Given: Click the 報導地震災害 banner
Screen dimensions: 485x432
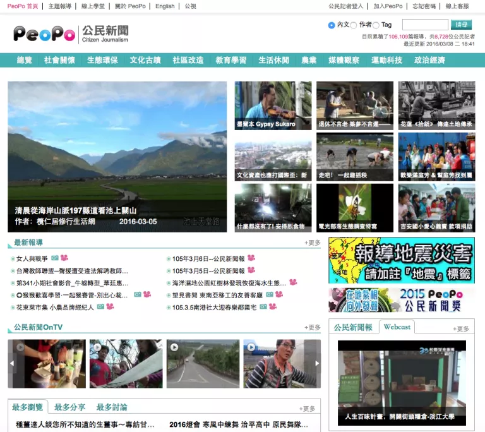Looking at the screenshot, I should point(402,260).
